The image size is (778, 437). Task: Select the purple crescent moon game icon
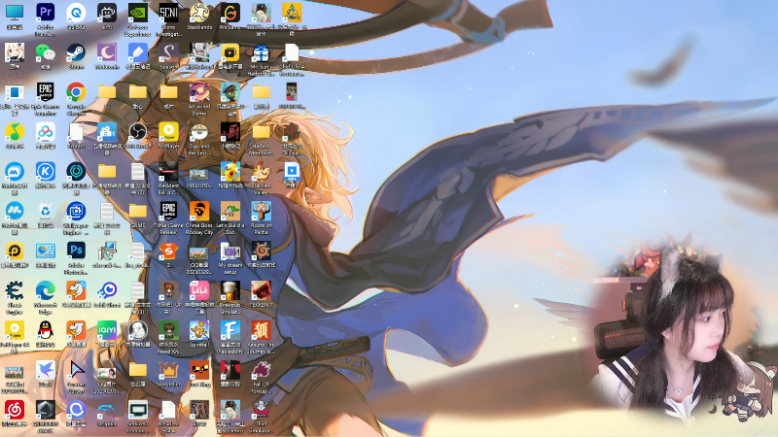107,52
